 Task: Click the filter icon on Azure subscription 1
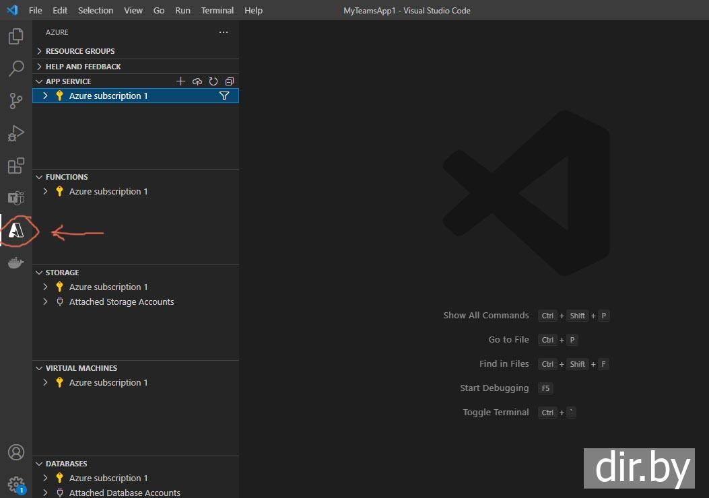tap(224, 96)
